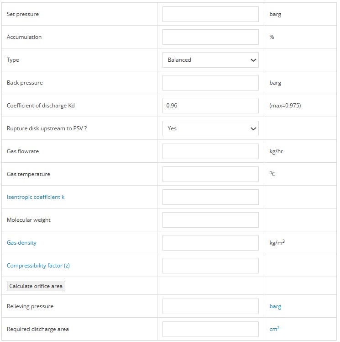Open the Isentropic coefficient k link
340x342 pixels.
36,197
